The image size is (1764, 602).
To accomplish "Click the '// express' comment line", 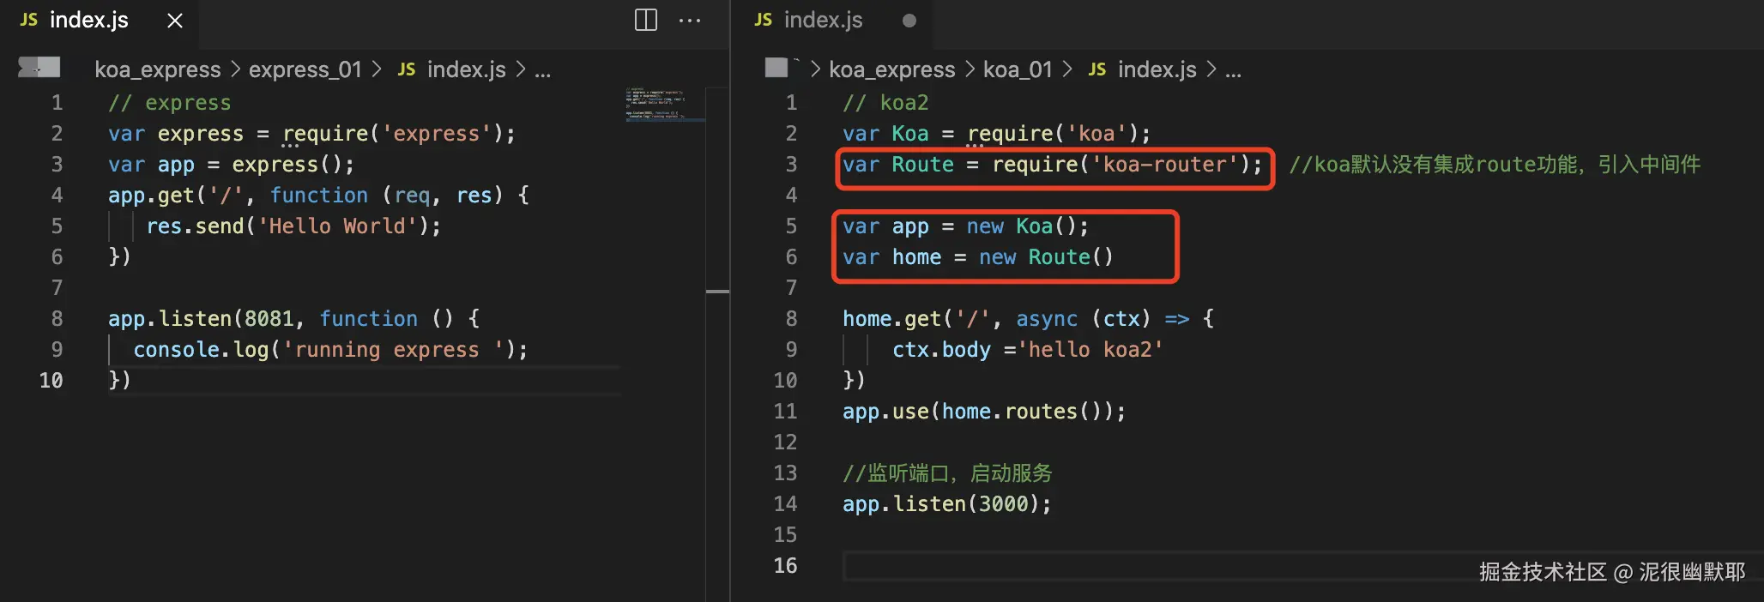I will click(170, 103).
